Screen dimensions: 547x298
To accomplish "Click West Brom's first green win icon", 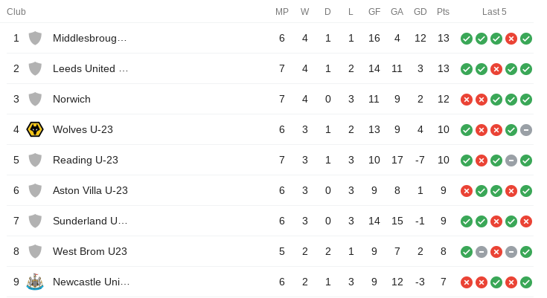I will [x=467, y=252].
